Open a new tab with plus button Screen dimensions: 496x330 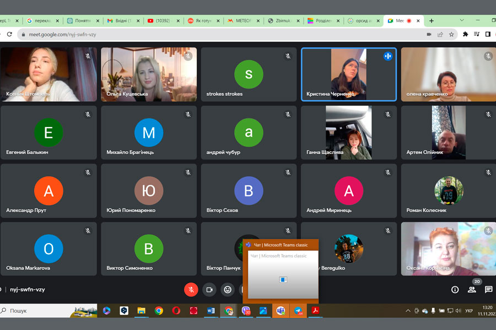point(431,21)
